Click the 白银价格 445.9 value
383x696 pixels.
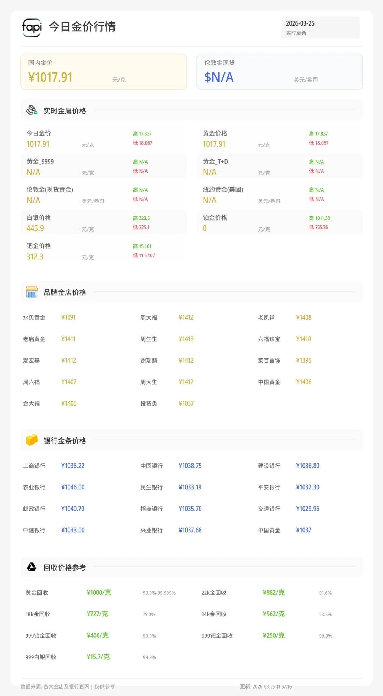coord(35,228)
